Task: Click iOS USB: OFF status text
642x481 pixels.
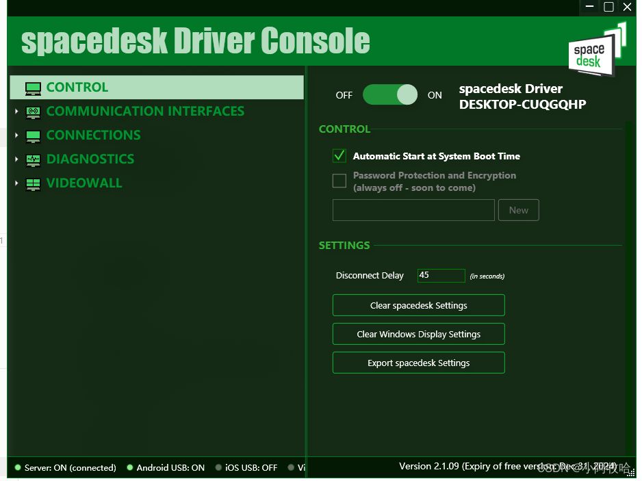Action: [x=251, y=467]
